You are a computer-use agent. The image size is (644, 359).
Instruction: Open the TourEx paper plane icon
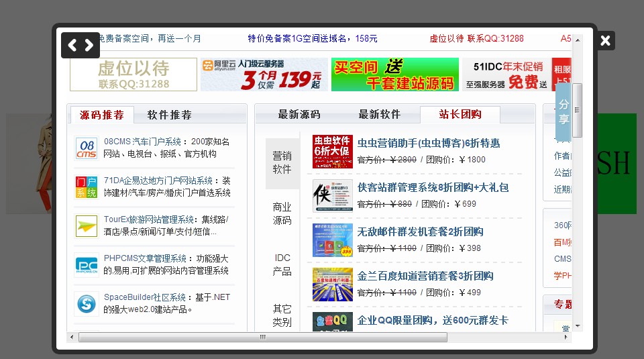click(87, 226)
